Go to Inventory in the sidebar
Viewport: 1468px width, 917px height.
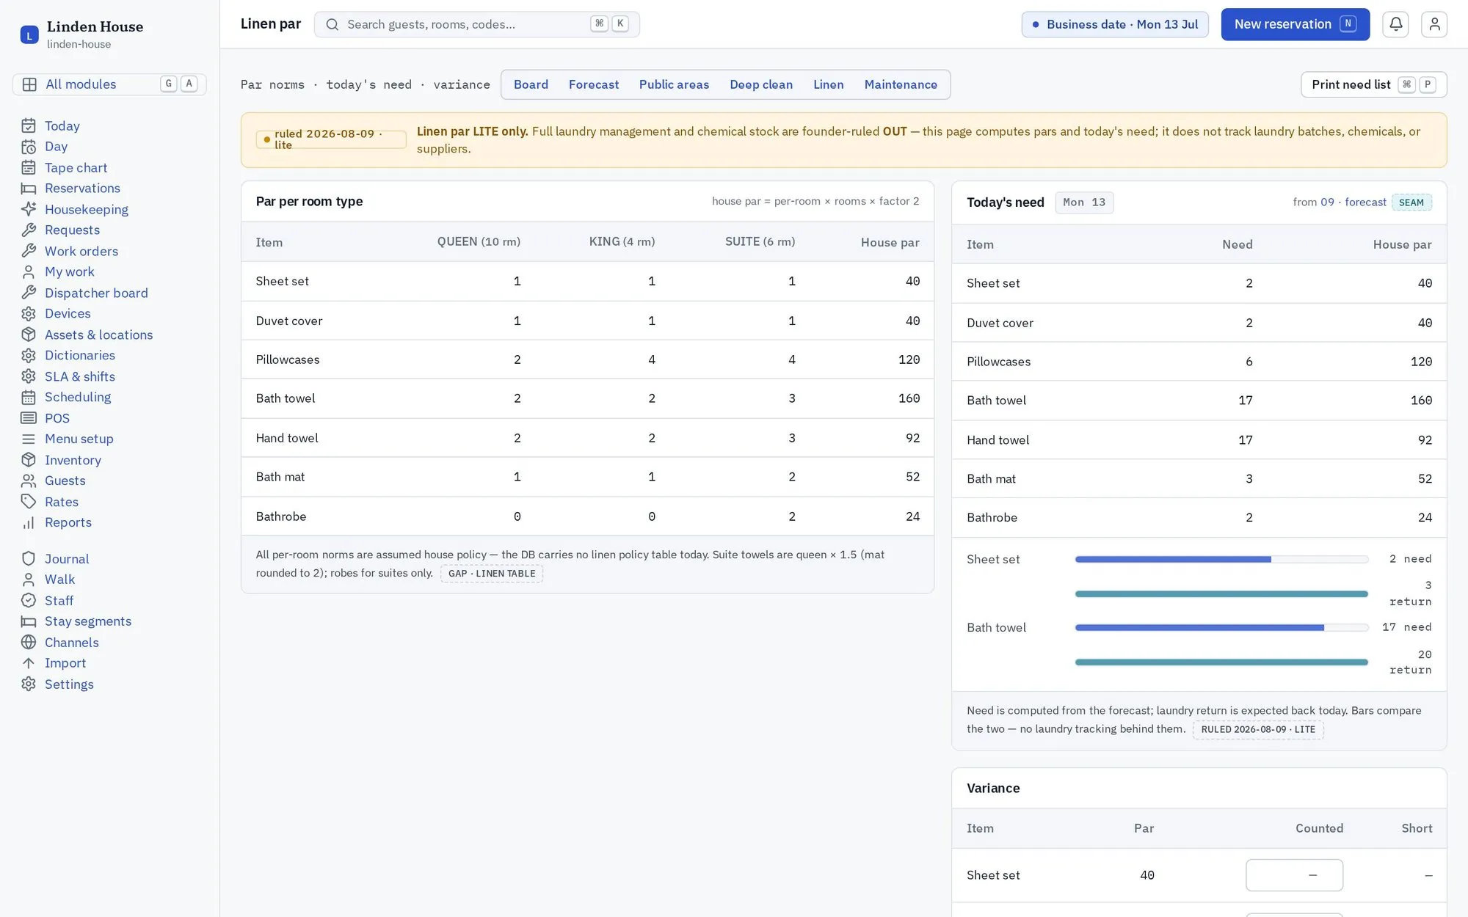click(73, 460)
